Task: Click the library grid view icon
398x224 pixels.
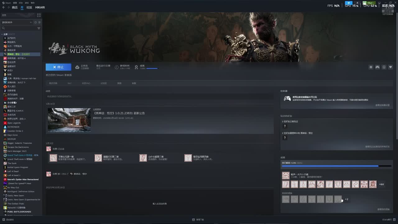Action: pos(39,15)
